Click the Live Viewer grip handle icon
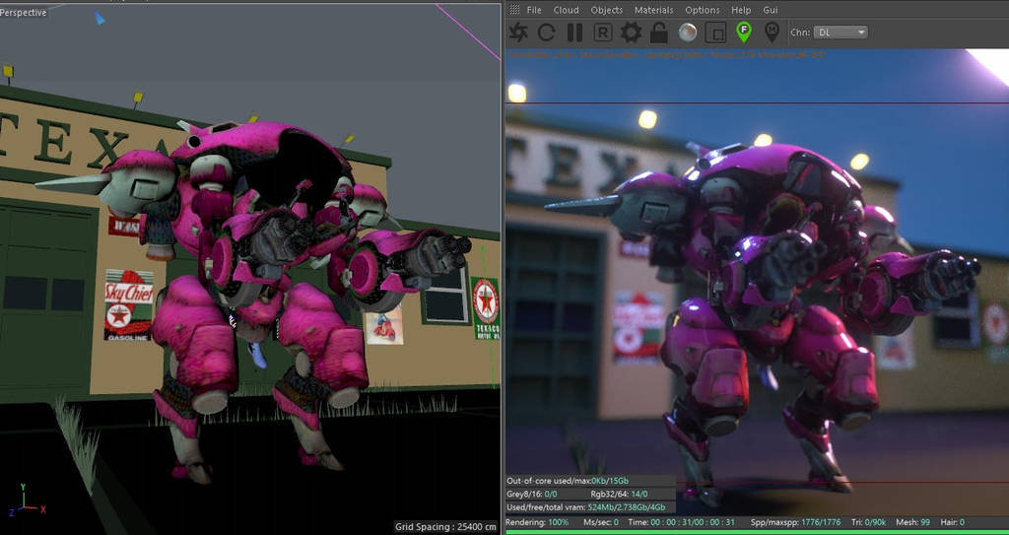Viewport: 1009px width, 535px height. [x=514, y=10]
